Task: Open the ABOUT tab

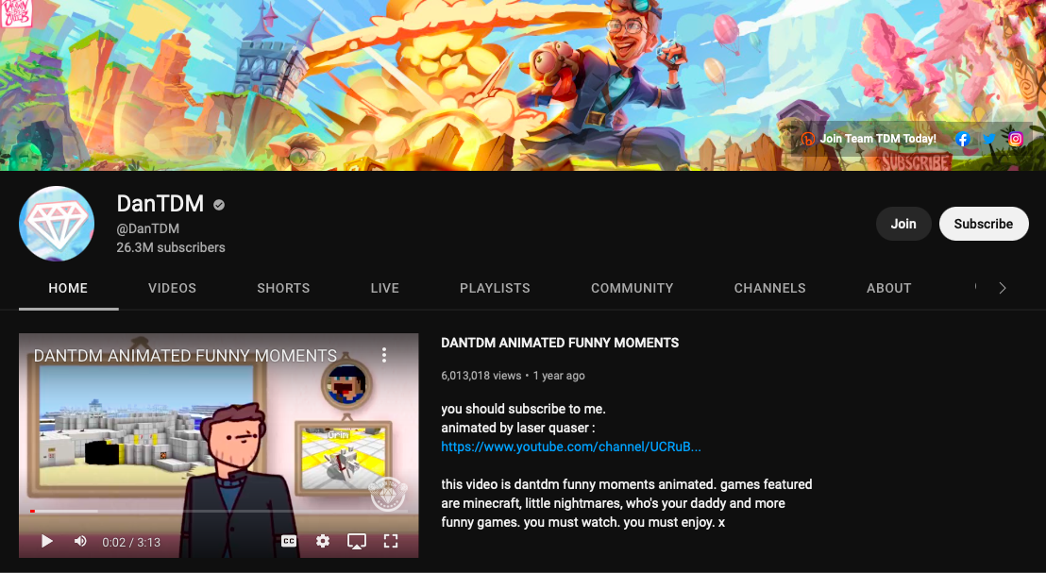Action: point(888,288)
